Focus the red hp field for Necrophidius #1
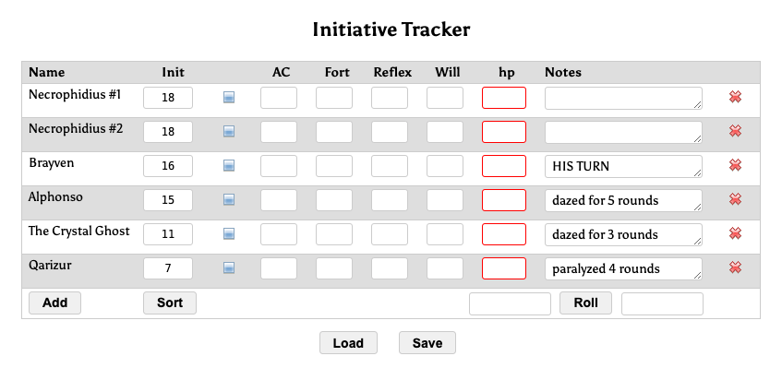The width and height of the screenshot is (782, 368). coord(504,98)
